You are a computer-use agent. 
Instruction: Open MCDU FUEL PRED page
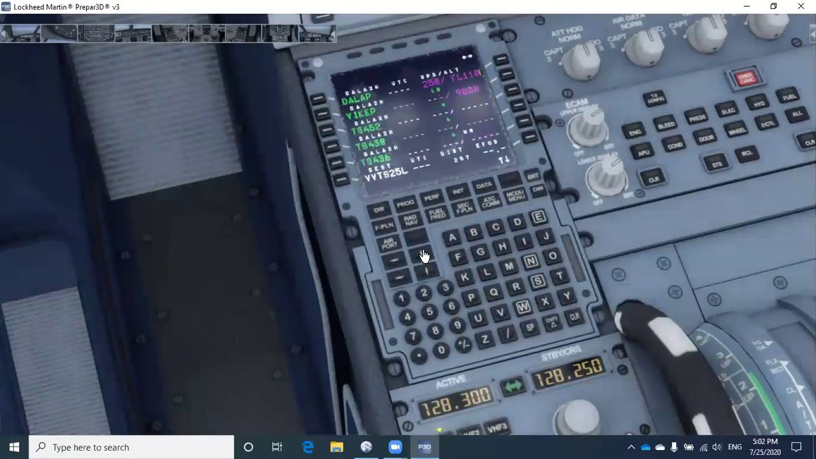pyautogui.click(x=437, y=214)
